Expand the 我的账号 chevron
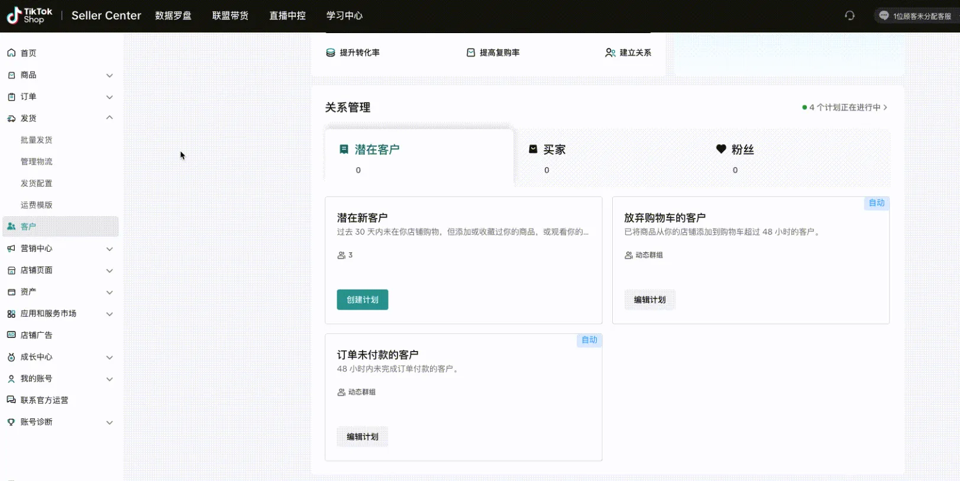 (x=109, y=379)
